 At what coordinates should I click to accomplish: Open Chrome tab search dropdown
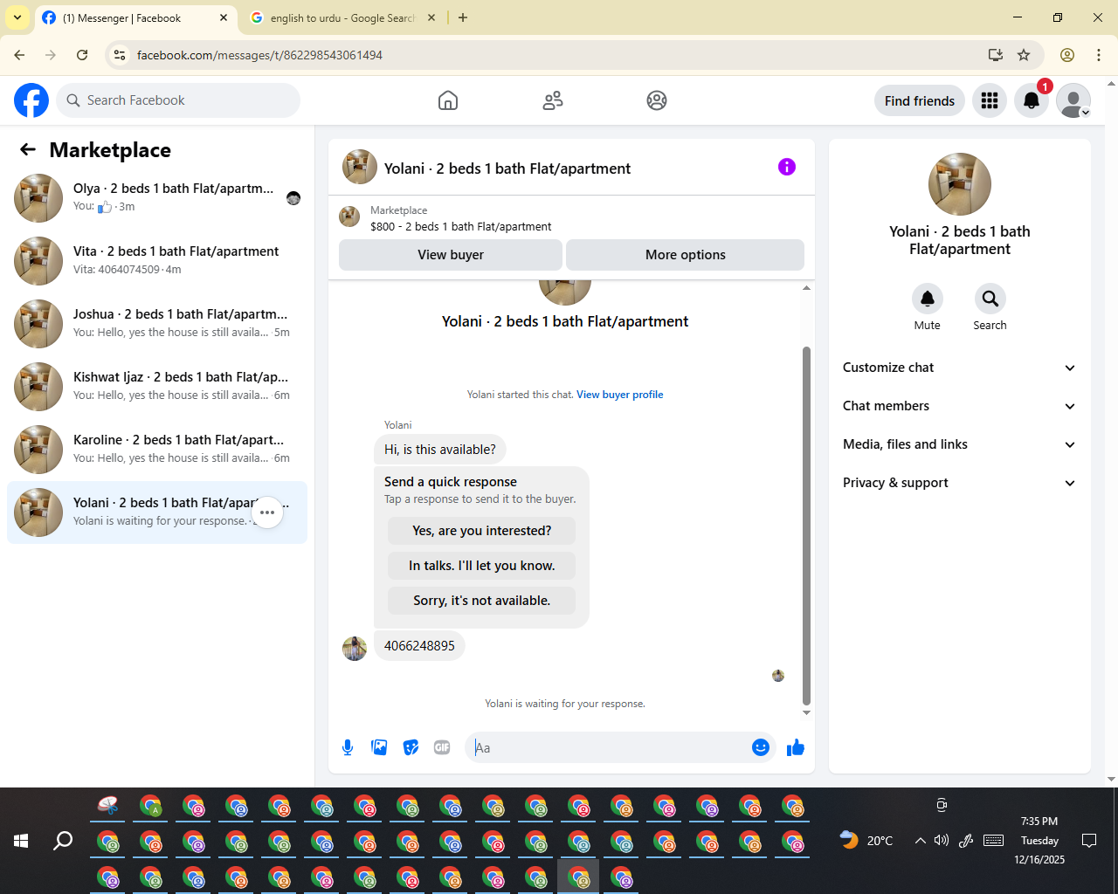tap(17, 17)
